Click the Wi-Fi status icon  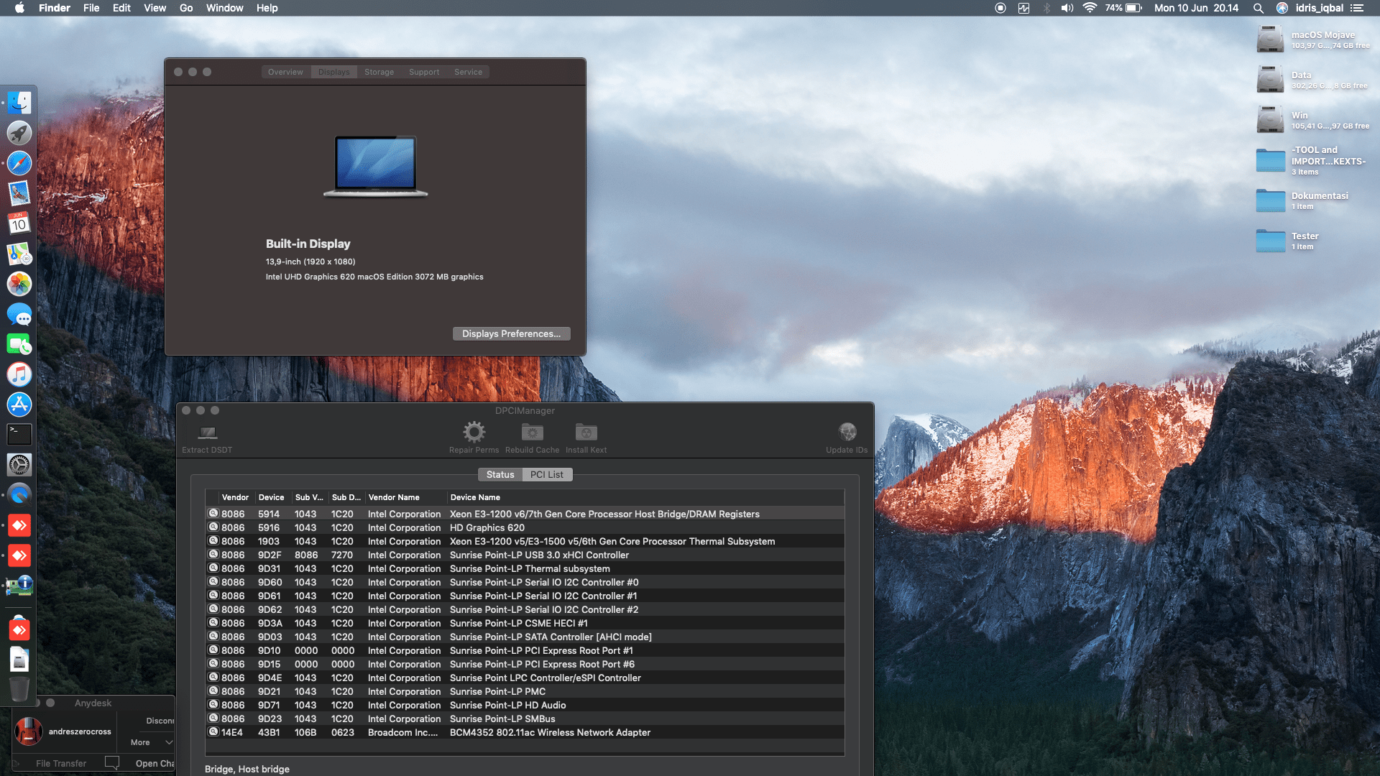pyautogui.click(x=1090, y=8)
